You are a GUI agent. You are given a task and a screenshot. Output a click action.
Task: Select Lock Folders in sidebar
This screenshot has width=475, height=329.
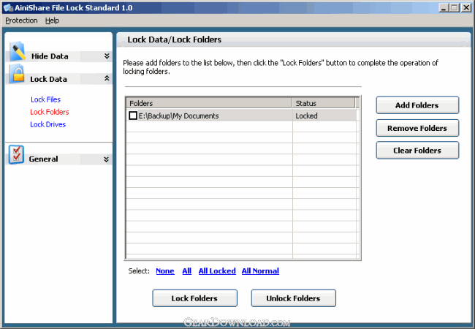tap(50, 112)
